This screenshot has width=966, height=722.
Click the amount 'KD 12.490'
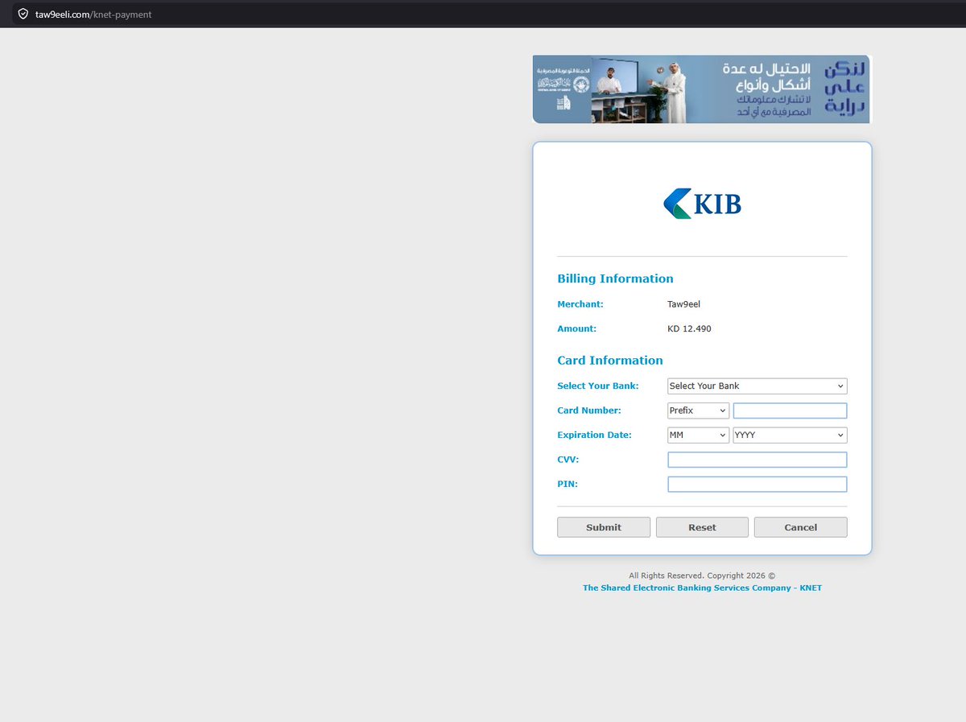[689, 328]
